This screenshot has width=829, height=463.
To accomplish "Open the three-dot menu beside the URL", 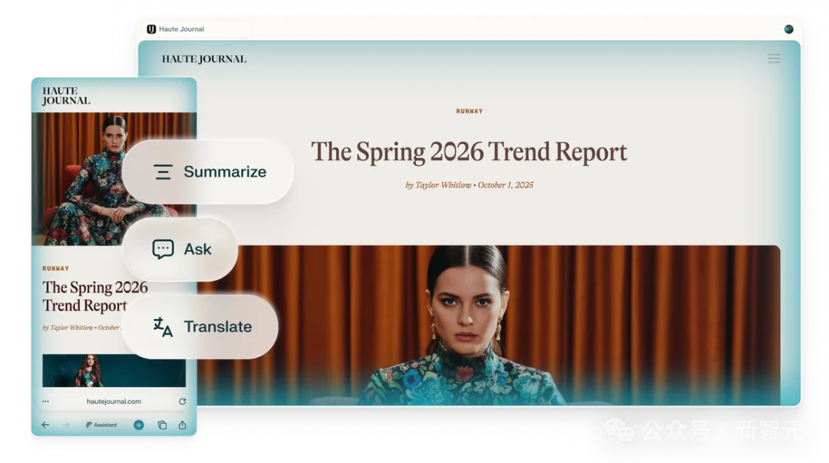I will click(x=45, y=401).
